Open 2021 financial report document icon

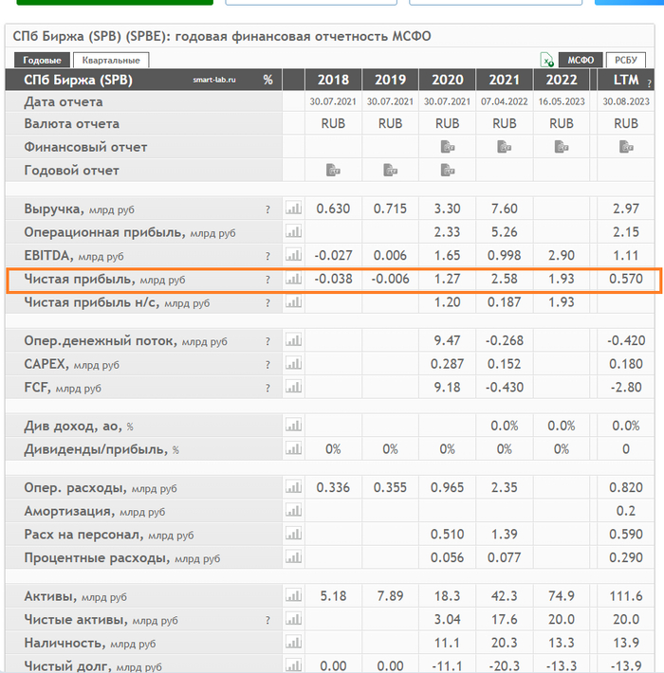pyautogui.click(x=505, y=147)
